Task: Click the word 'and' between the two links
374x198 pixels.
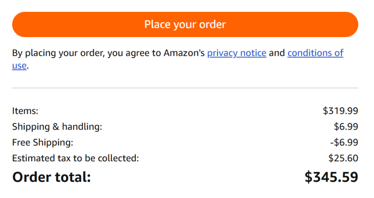Action: click(x=277, y=53)
